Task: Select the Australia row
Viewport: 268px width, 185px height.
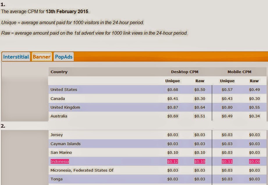Action: point(58,116)
